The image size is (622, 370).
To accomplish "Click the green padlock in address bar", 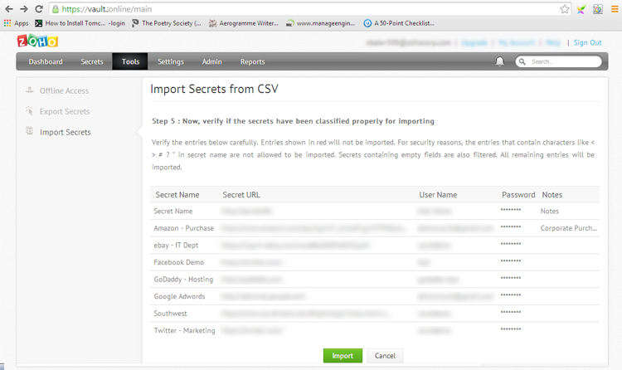I will 56,9.
